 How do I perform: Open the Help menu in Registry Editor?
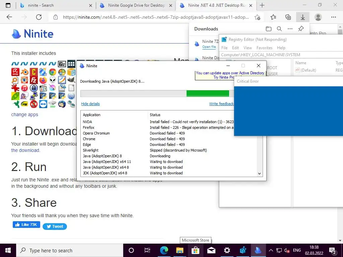[x=281, y=48]
